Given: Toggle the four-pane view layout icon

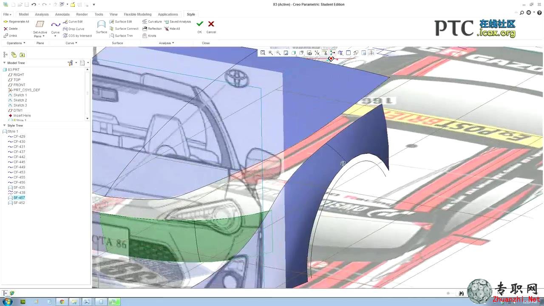Looking at the screenshot, I should pos(364,53).
